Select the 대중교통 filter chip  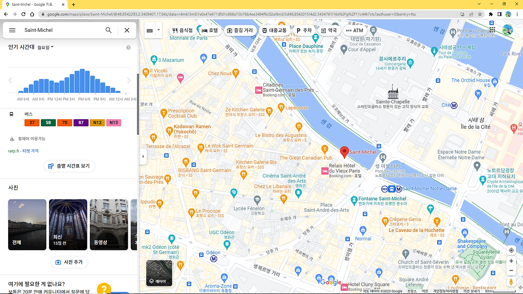pos(275,31)
